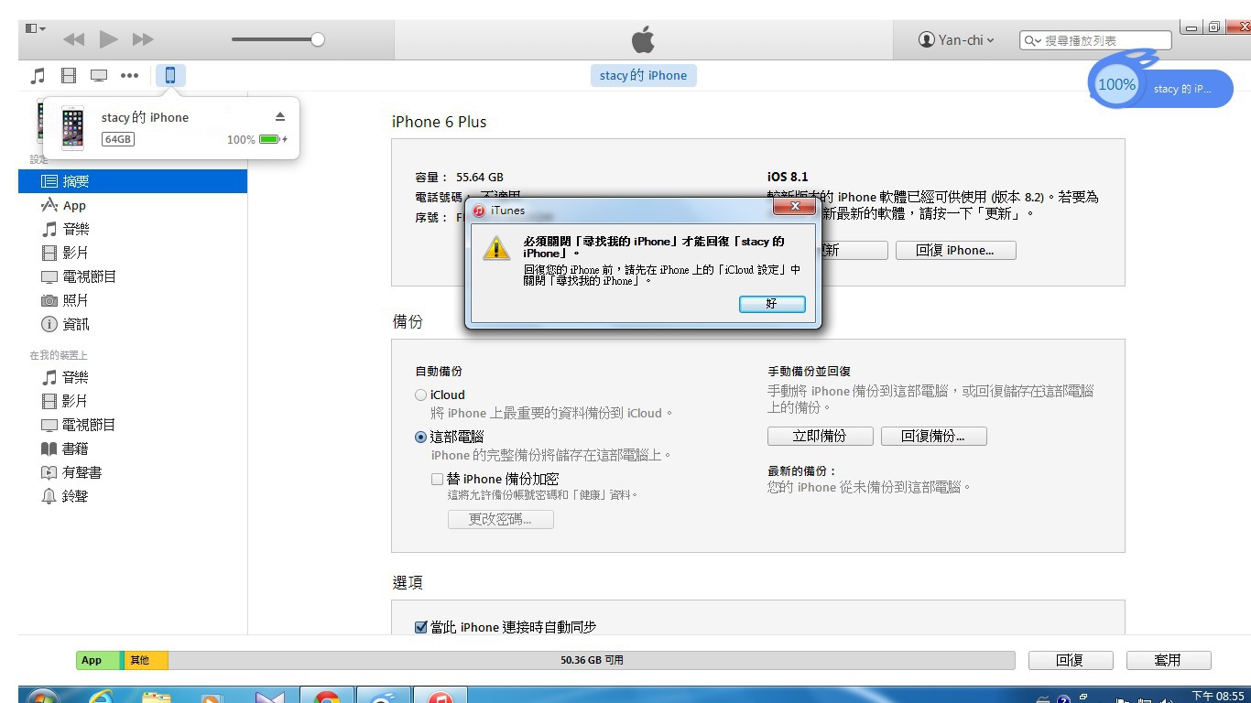Click the 50.36 GB 可用 free-space bar
The width and height of the screenshot is (1251, 703).
pos(592,660)
